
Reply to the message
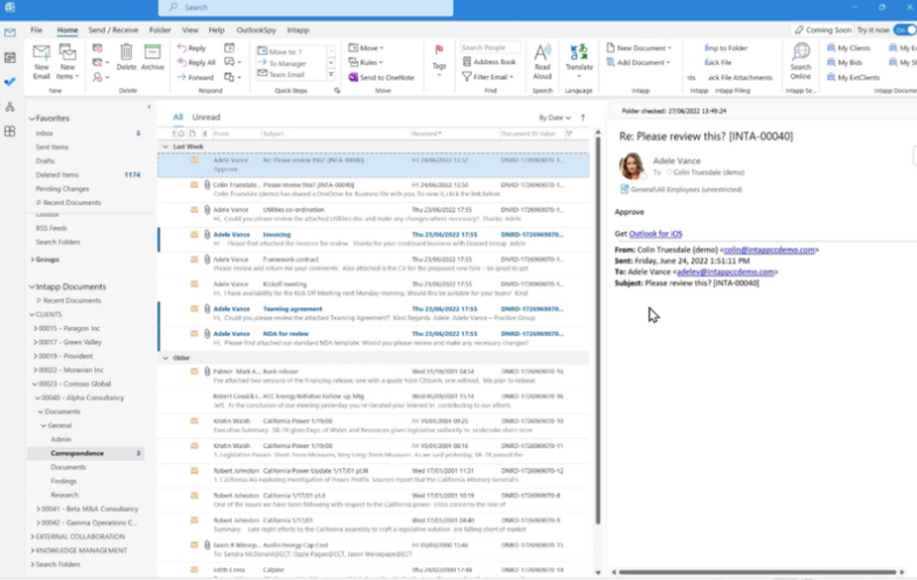[192, 48]
